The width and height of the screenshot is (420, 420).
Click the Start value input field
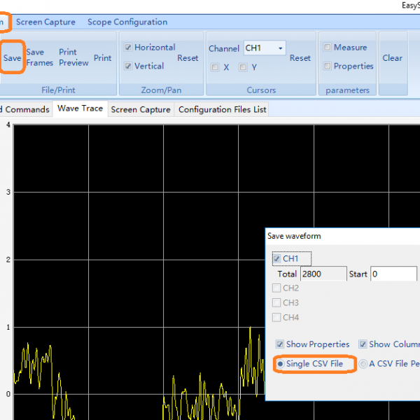pyautogui.click(x=393, y=274)
